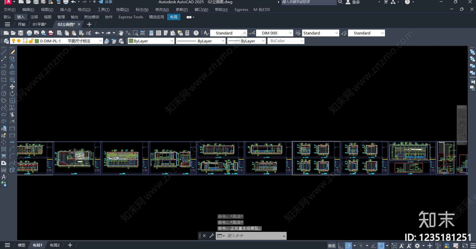This screenshot has width=476, height=249.
Task: Pick the Trim scissors tool
Action: click(12, 115)
